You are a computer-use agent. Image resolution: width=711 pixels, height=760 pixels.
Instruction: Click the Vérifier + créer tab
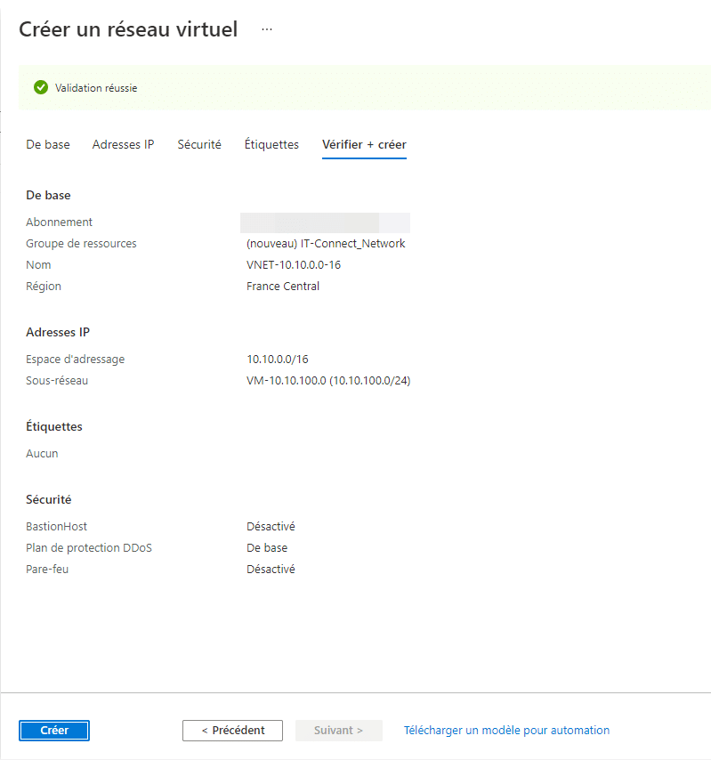tap(364, 144)
